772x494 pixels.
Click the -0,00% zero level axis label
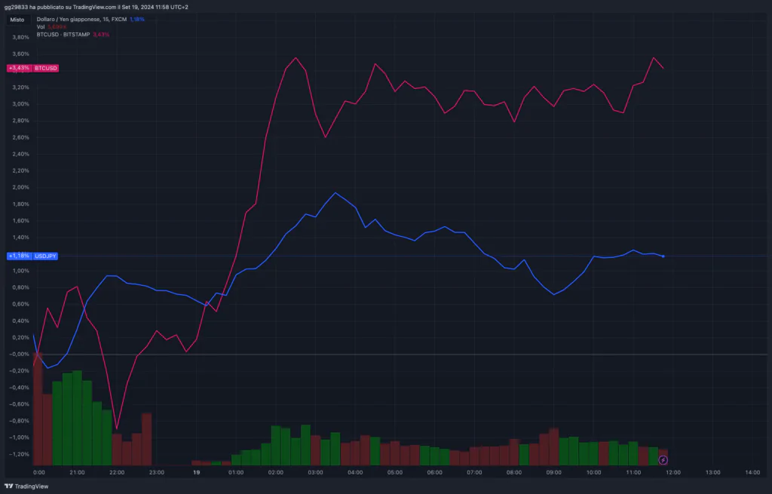tap(20, 354)
